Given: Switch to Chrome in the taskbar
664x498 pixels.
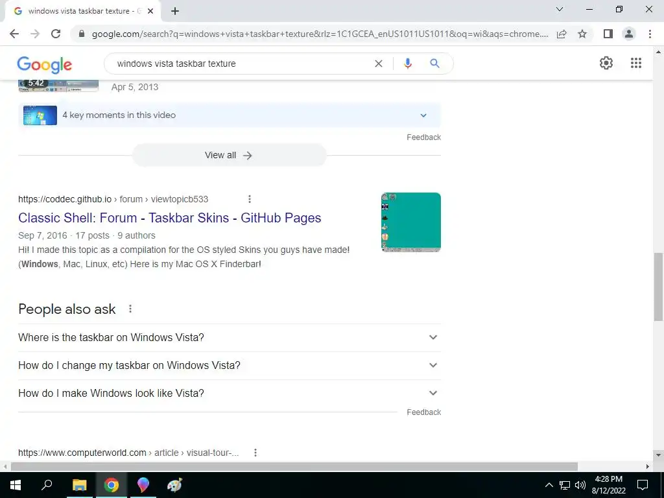Looking at the screenshot, I should tap(111, 485).
